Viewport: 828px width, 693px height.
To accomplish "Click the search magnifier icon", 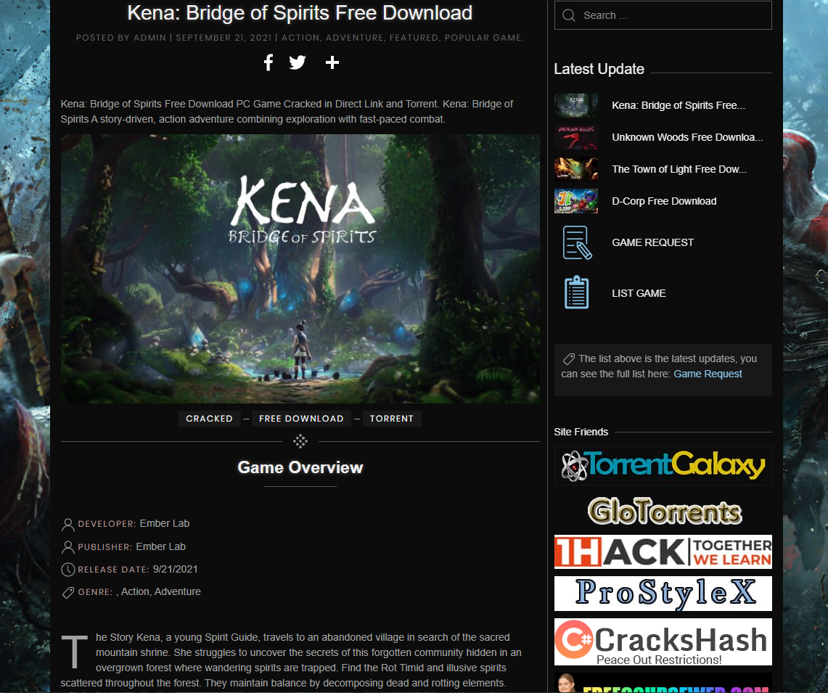I will click(569, 15).
